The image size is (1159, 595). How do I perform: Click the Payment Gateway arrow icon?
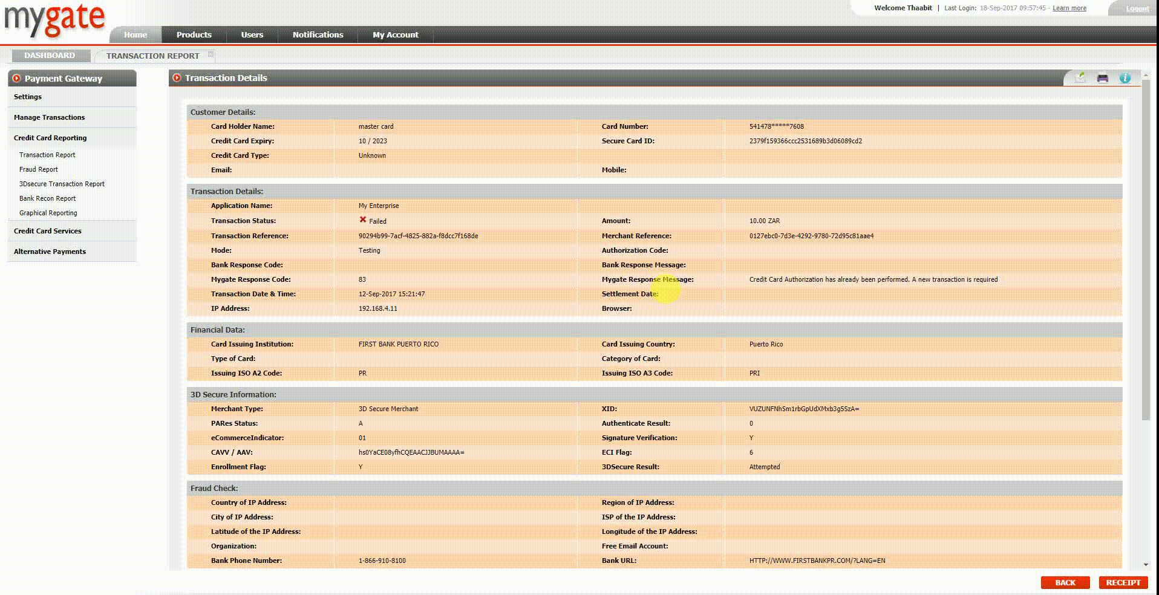point(16,79)
